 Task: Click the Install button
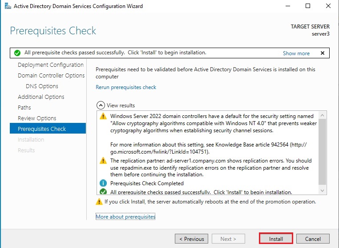tap(276, 239)
